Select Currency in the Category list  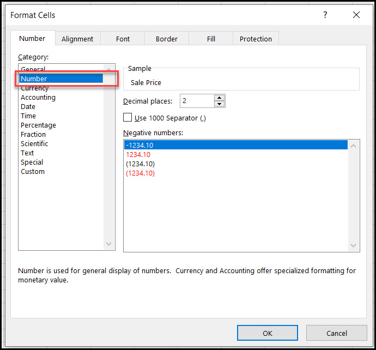click(x=34, y=88)
